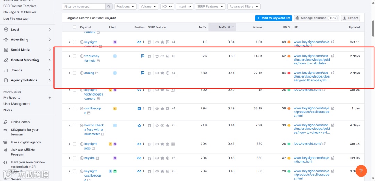375x181 pixels.
Task: Click the page vertical scrollbar thumb
Action: 373,29
